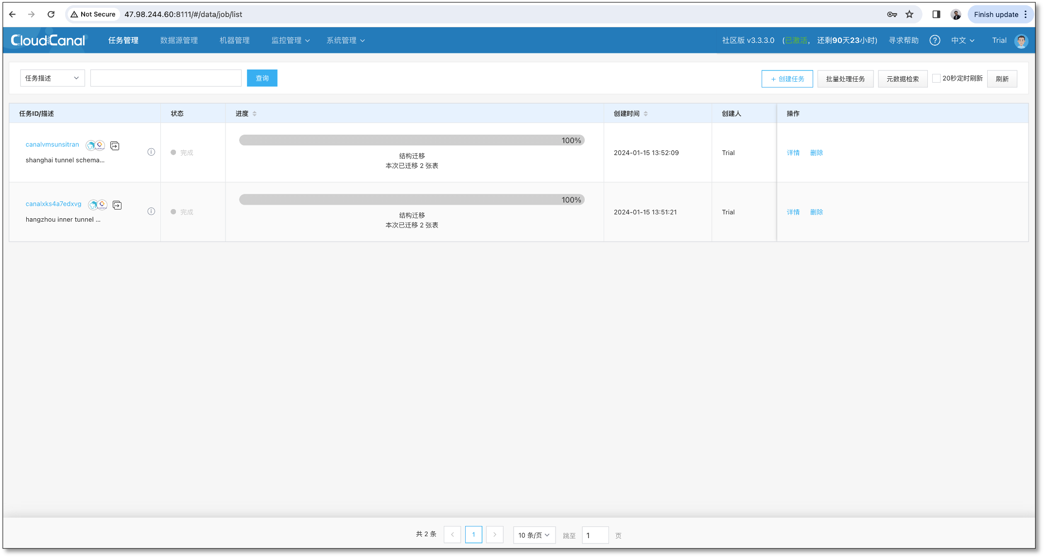
Task: Click 共 2 条 total count text
Action: (x=426, y=534)
